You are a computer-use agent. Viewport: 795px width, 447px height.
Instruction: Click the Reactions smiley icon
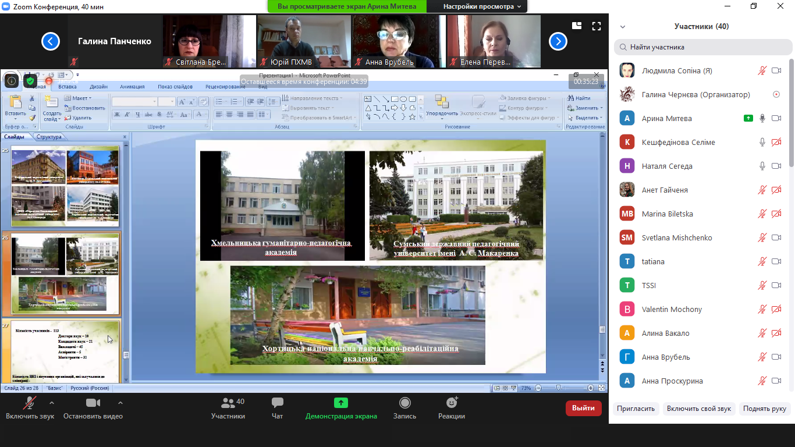pos(452,403)
